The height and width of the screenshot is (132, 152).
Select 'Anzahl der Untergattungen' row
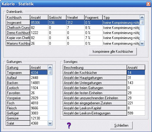104,83
